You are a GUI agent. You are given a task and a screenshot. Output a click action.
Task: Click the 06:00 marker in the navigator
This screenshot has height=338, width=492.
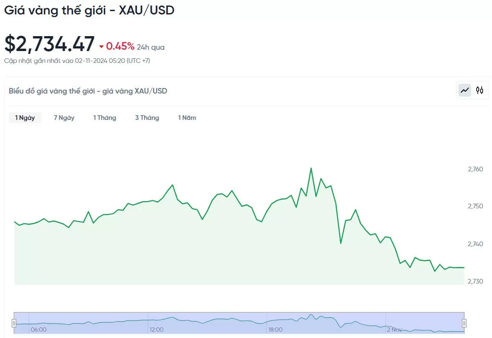(39, 329)
